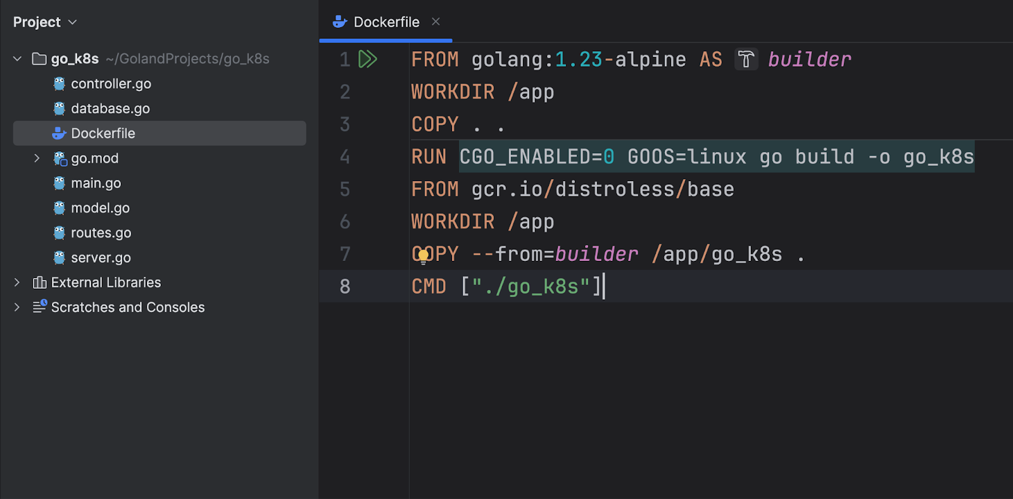The width and height of the screenshot is (1013, 499).
Task: Click '/app/go_k8s' path on line 7
Action: [x=717, y=254]
